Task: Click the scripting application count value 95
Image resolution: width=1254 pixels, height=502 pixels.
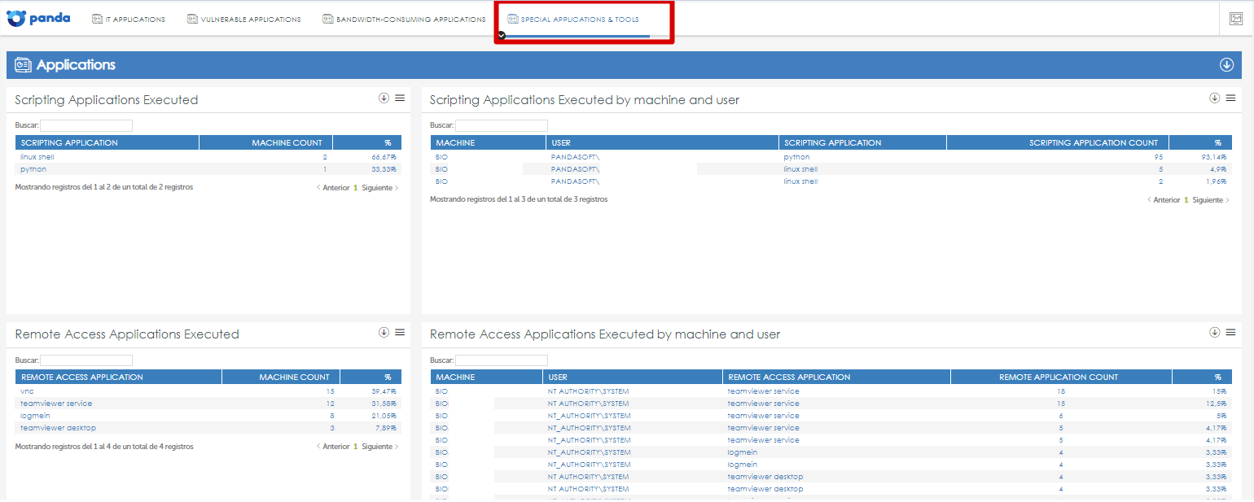Action: point(1158,157)
